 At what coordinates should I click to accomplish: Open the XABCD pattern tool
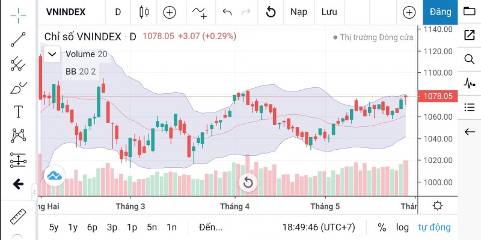point(19,136)
